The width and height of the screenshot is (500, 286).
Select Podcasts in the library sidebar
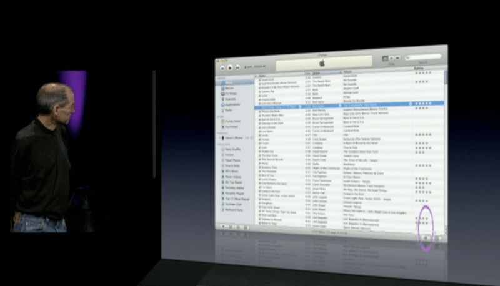pyautogui.click(x=230, y=99)
